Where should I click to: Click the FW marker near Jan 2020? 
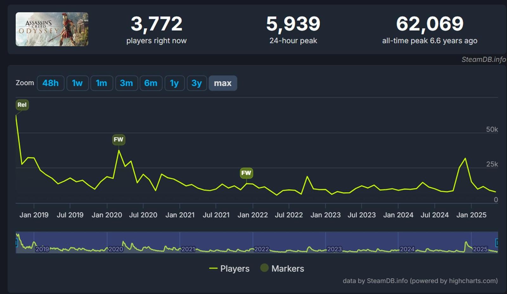(119, 140)
